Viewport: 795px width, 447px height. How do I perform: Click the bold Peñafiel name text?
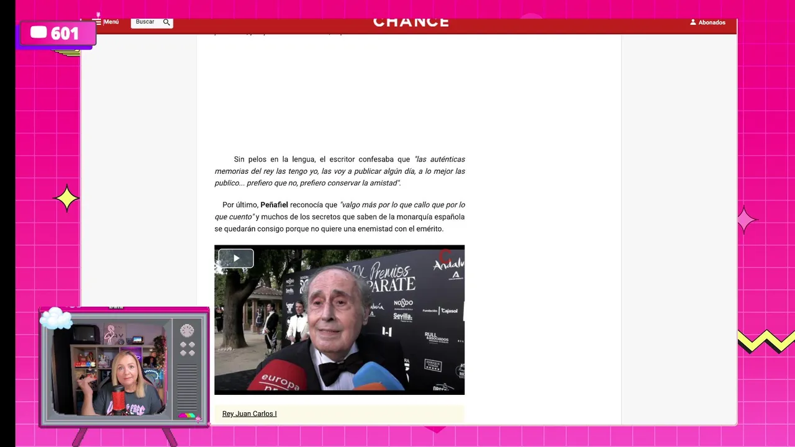coord(274,205)
